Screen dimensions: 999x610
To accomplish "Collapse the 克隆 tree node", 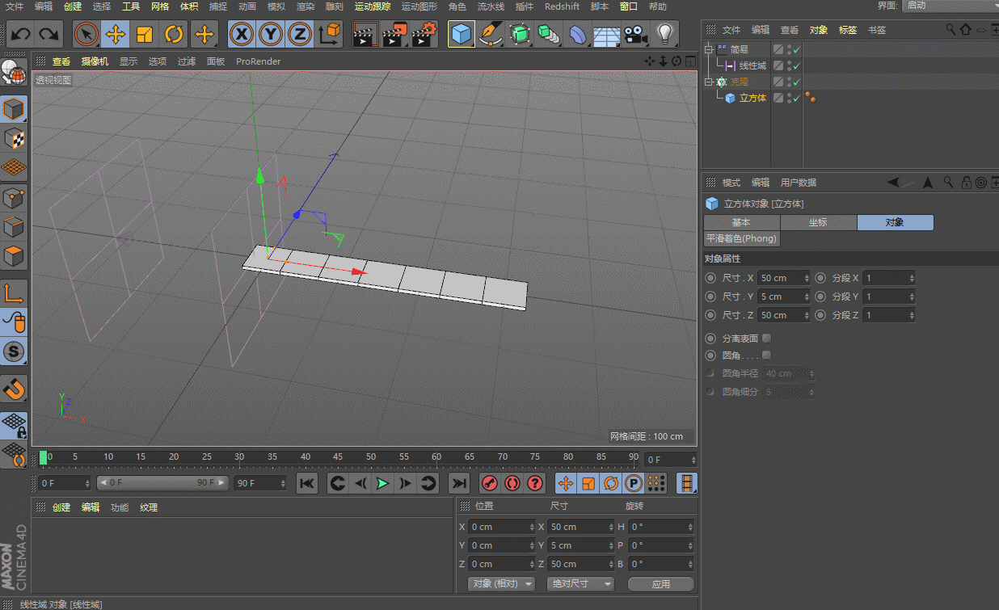I will click(x=708, y=82).
